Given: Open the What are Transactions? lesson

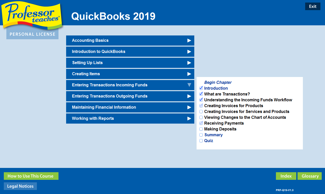Looking at the screenshot, I should (x=227, y=94).
